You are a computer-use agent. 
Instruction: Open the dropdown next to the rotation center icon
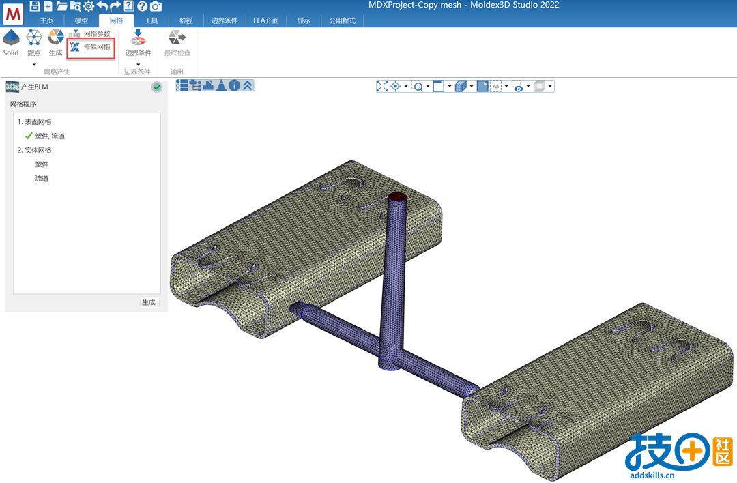coord(406,86)
